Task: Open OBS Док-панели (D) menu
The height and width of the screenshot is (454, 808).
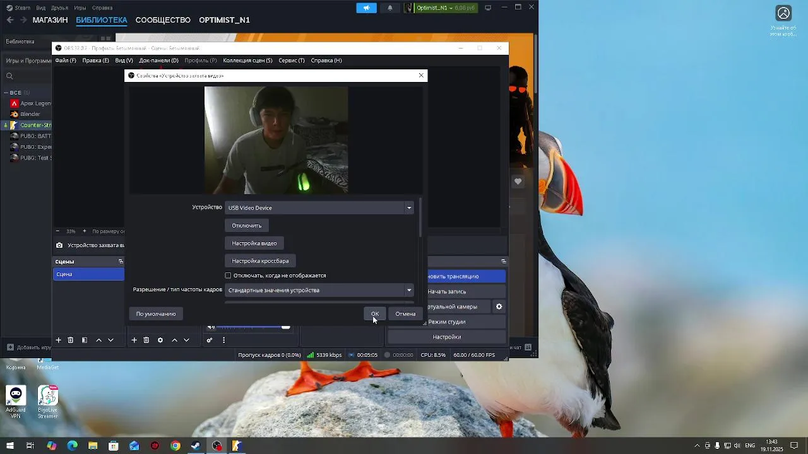Action: pos(158,61)
